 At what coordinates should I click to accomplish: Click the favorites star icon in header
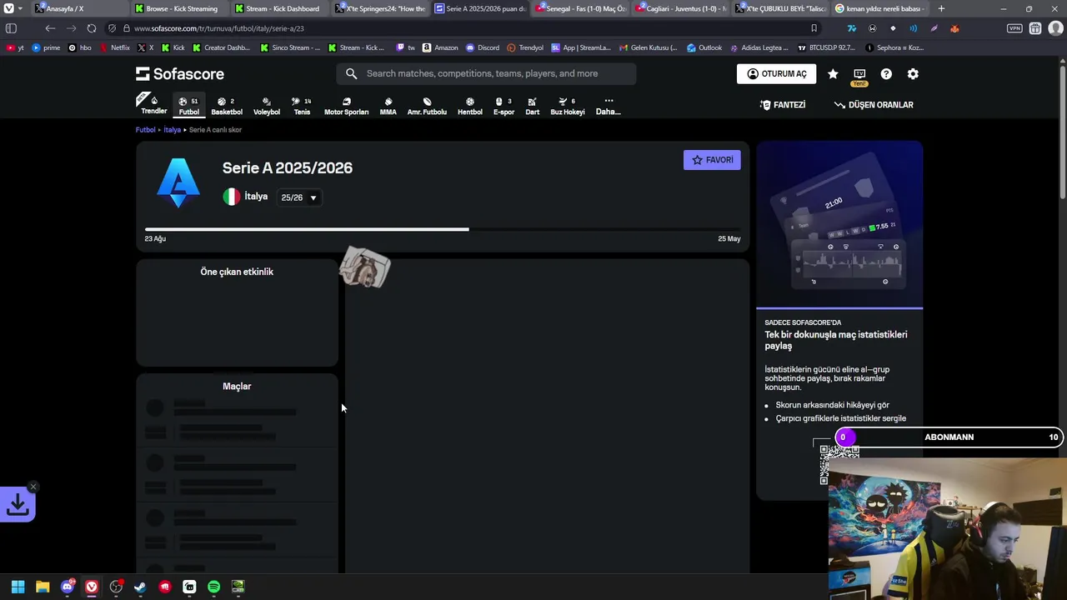833,73
